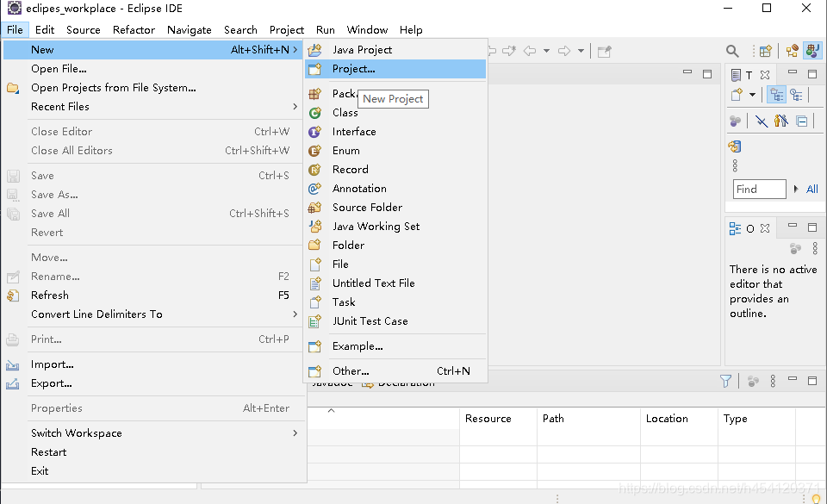Open the Navigate menu

point(190,29)
